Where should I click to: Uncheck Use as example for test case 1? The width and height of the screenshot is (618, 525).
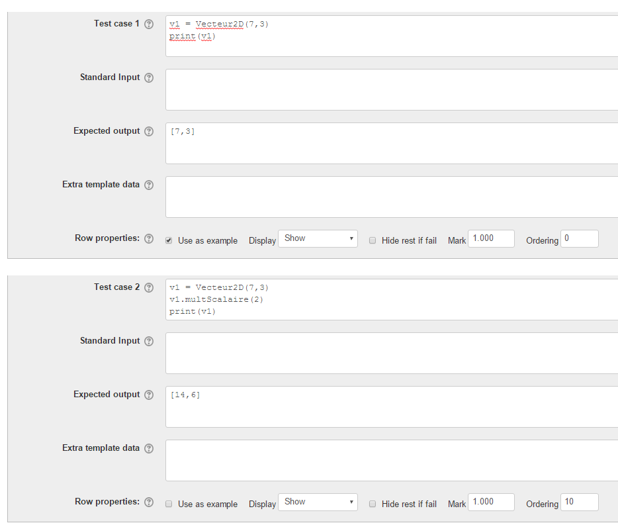pos(169,240)
